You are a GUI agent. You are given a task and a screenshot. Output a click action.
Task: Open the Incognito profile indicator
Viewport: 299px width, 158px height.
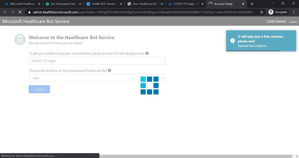[x=278, y=12]
